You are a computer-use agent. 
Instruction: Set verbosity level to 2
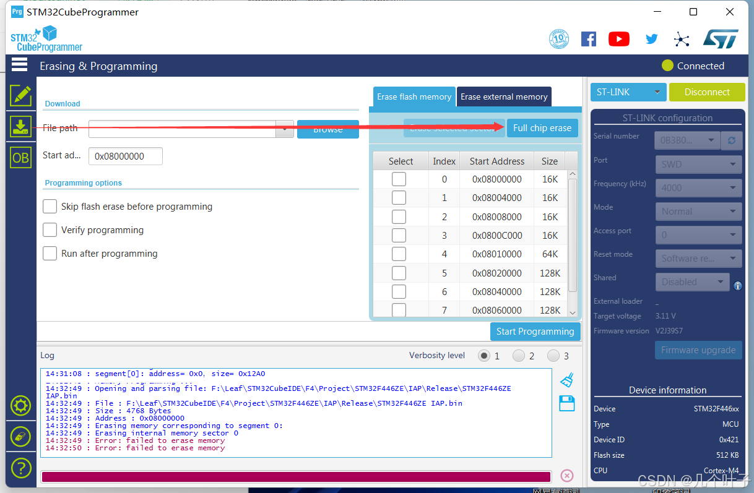tap(519, 356)
